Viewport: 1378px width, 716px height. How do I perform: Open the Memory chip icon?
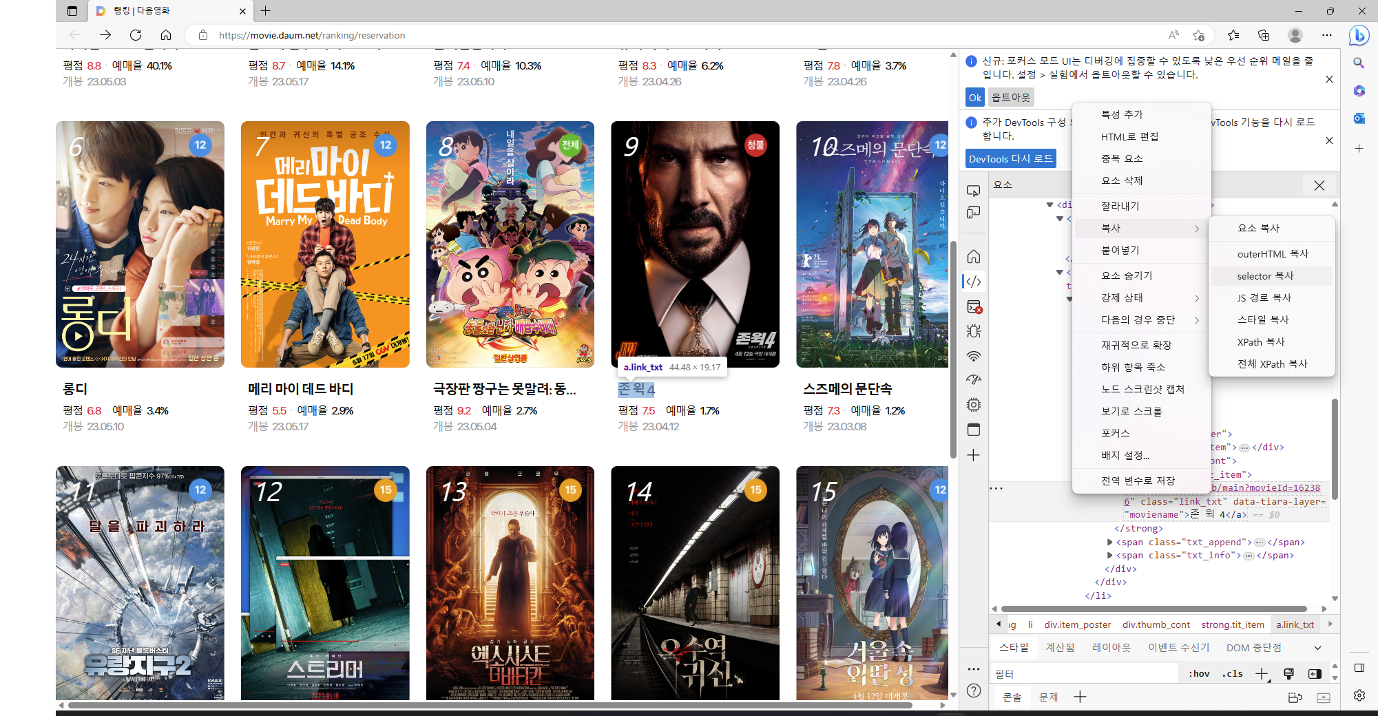coord(973,405)
